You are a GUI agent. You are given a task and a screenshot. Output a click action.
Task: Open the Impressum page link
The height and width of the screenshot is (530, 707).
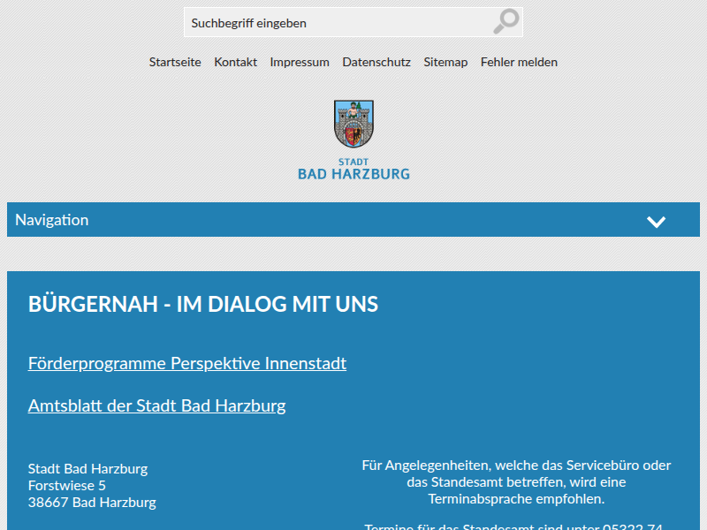pos(300,62)
